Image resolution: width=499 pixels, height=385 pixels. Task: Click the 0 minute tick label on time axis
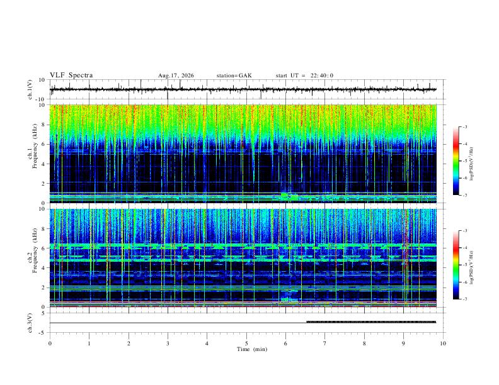click(50, 343)
